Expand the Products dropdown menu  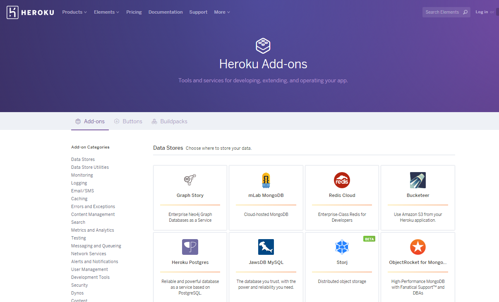click(74, 12)
